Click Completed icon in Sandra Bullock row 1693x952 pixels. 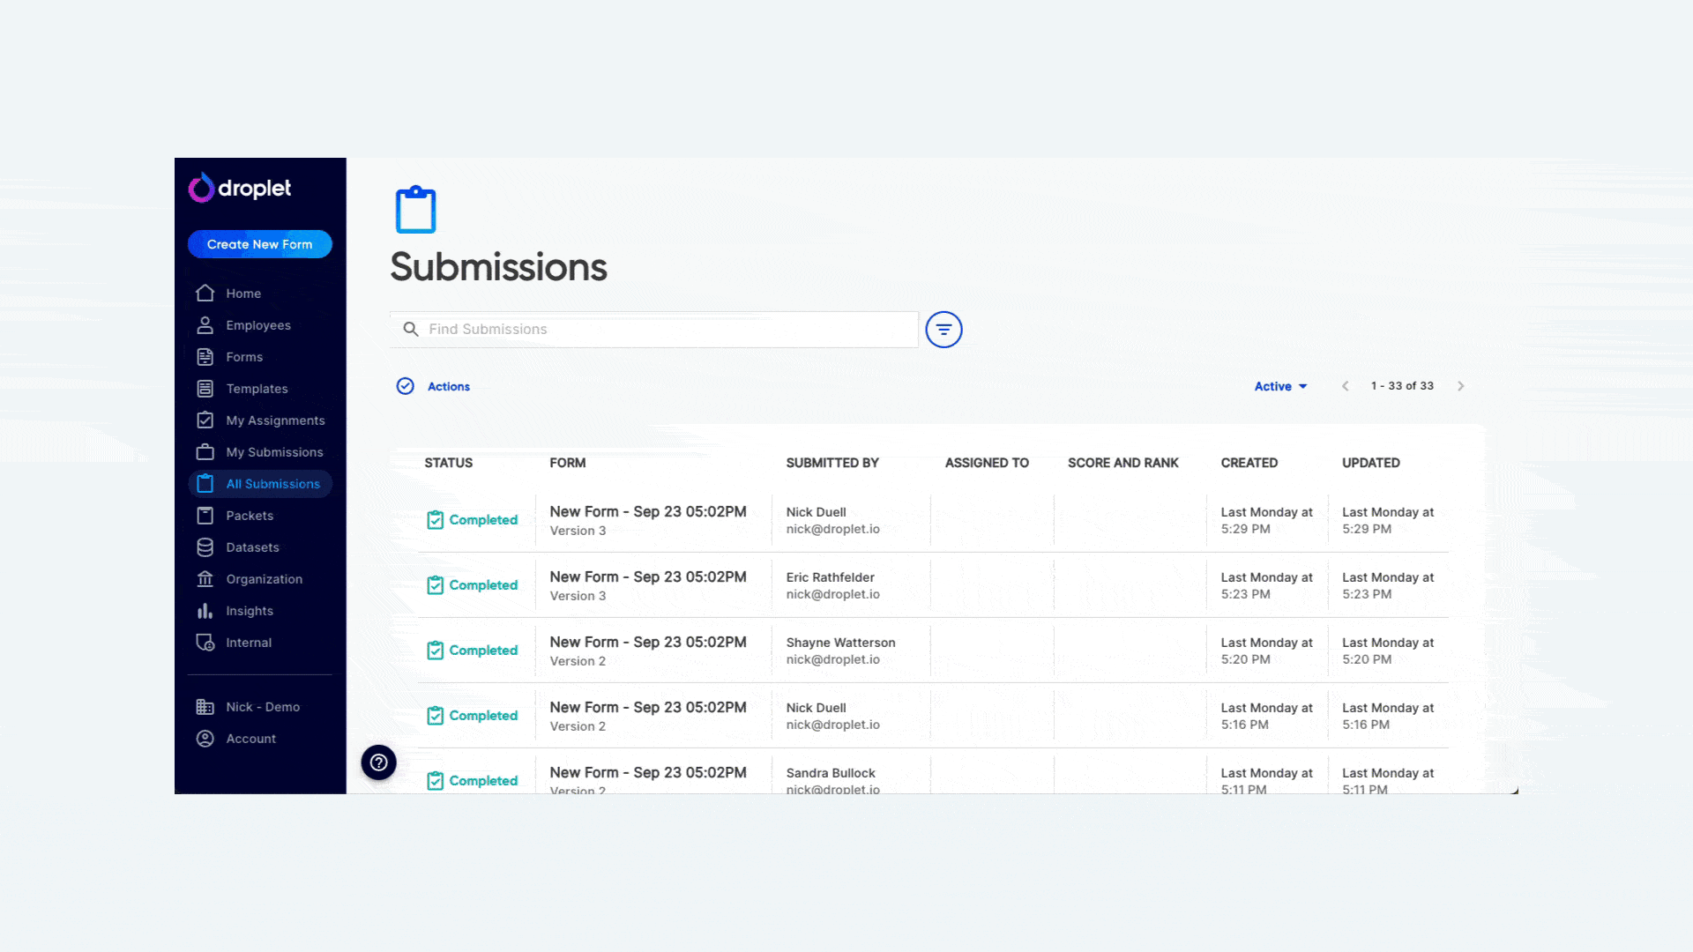click(435, 781)
